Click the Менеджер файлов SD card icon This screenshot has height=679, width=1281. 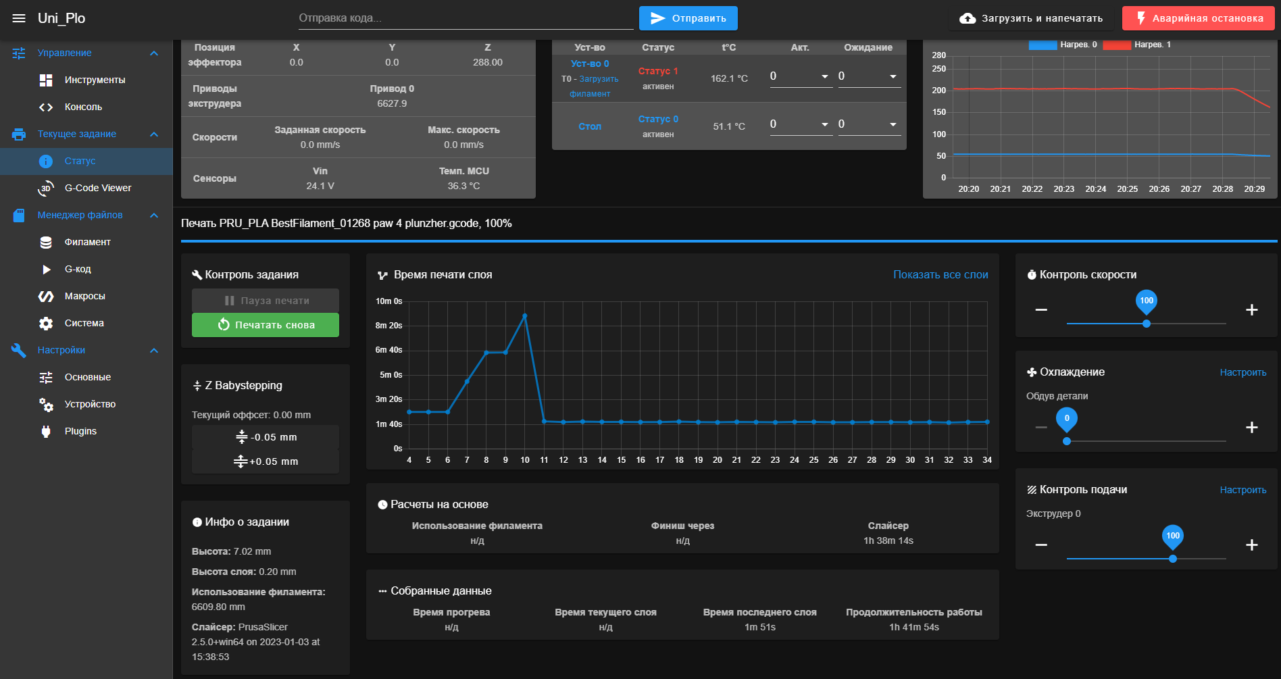tap(19, 215)
